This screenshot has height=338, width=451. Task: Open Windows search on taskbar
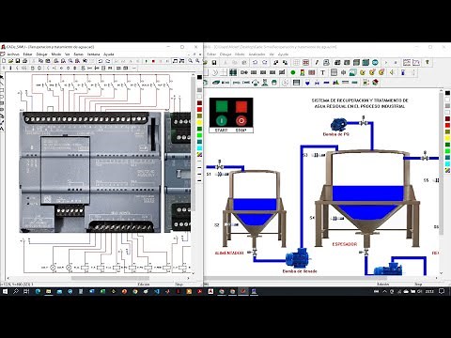pyautogui.click(x=16, y=291)
